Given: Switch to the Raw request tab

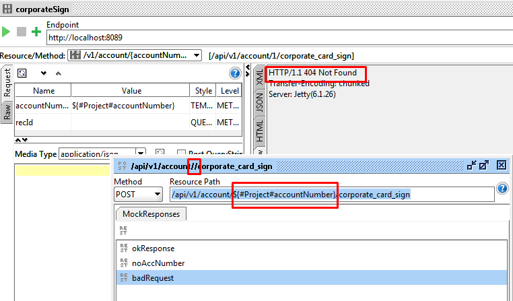Looking at the screenshot, I should [7, 110].
